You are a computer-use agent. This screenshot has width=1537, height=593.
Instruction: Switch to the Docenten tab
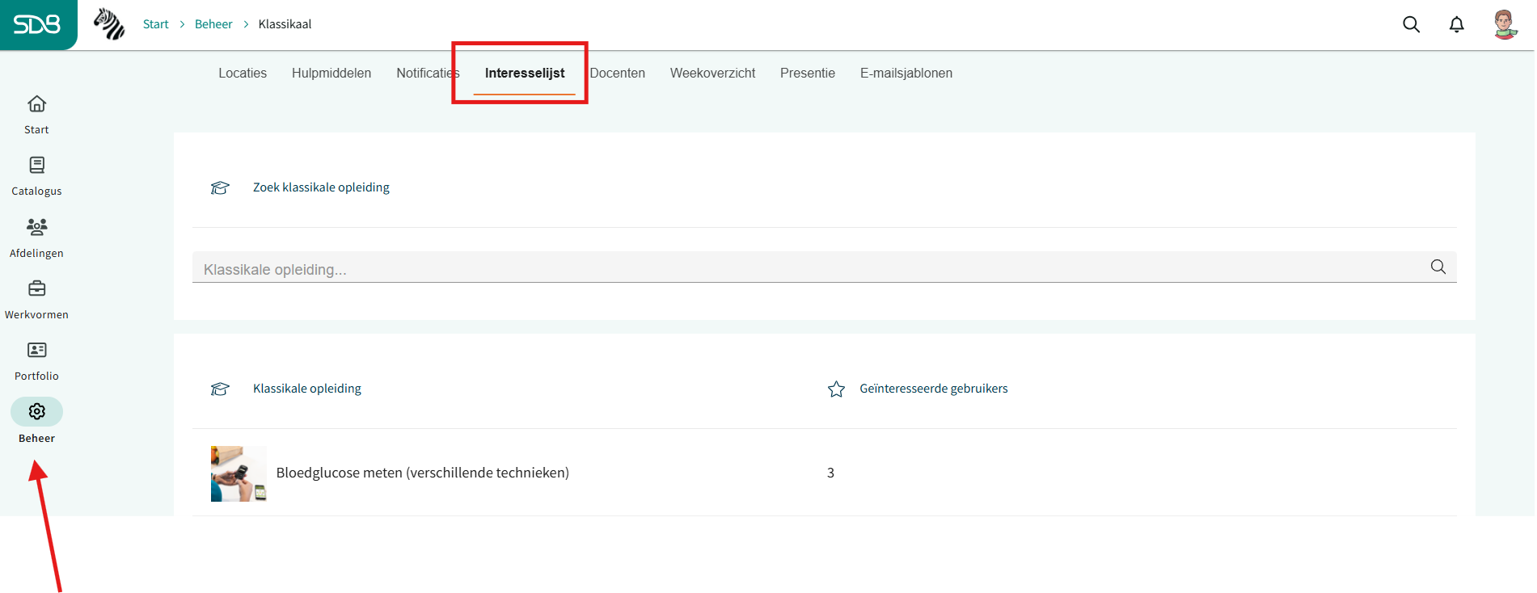click(x=618, y=73)
